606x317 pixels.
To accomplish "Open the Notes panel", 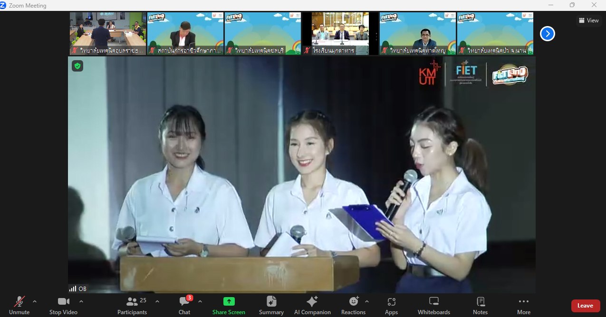I will (480, 305).
